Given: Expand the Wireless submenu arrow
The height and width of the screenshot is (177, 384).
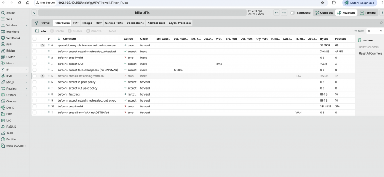Looking at the screenshot, I should coord(26,25).
